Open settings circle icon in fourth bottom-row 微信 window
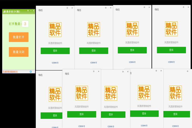The height and width of the screenshot is (128, 192). pyautogui.click(x=156, y=71)
